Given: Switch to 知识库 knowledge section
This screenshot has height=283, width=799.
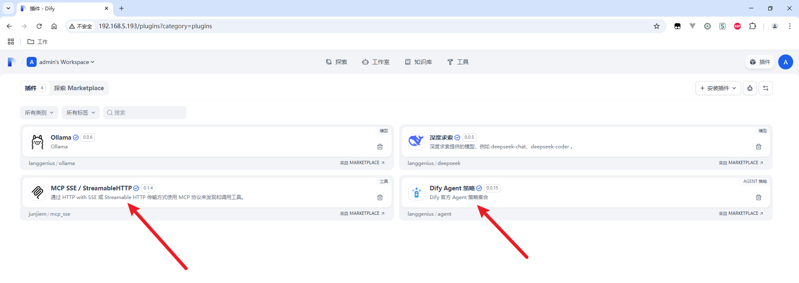Looking at the screenshot, I should pyautogui.click(x=419, y=62).
